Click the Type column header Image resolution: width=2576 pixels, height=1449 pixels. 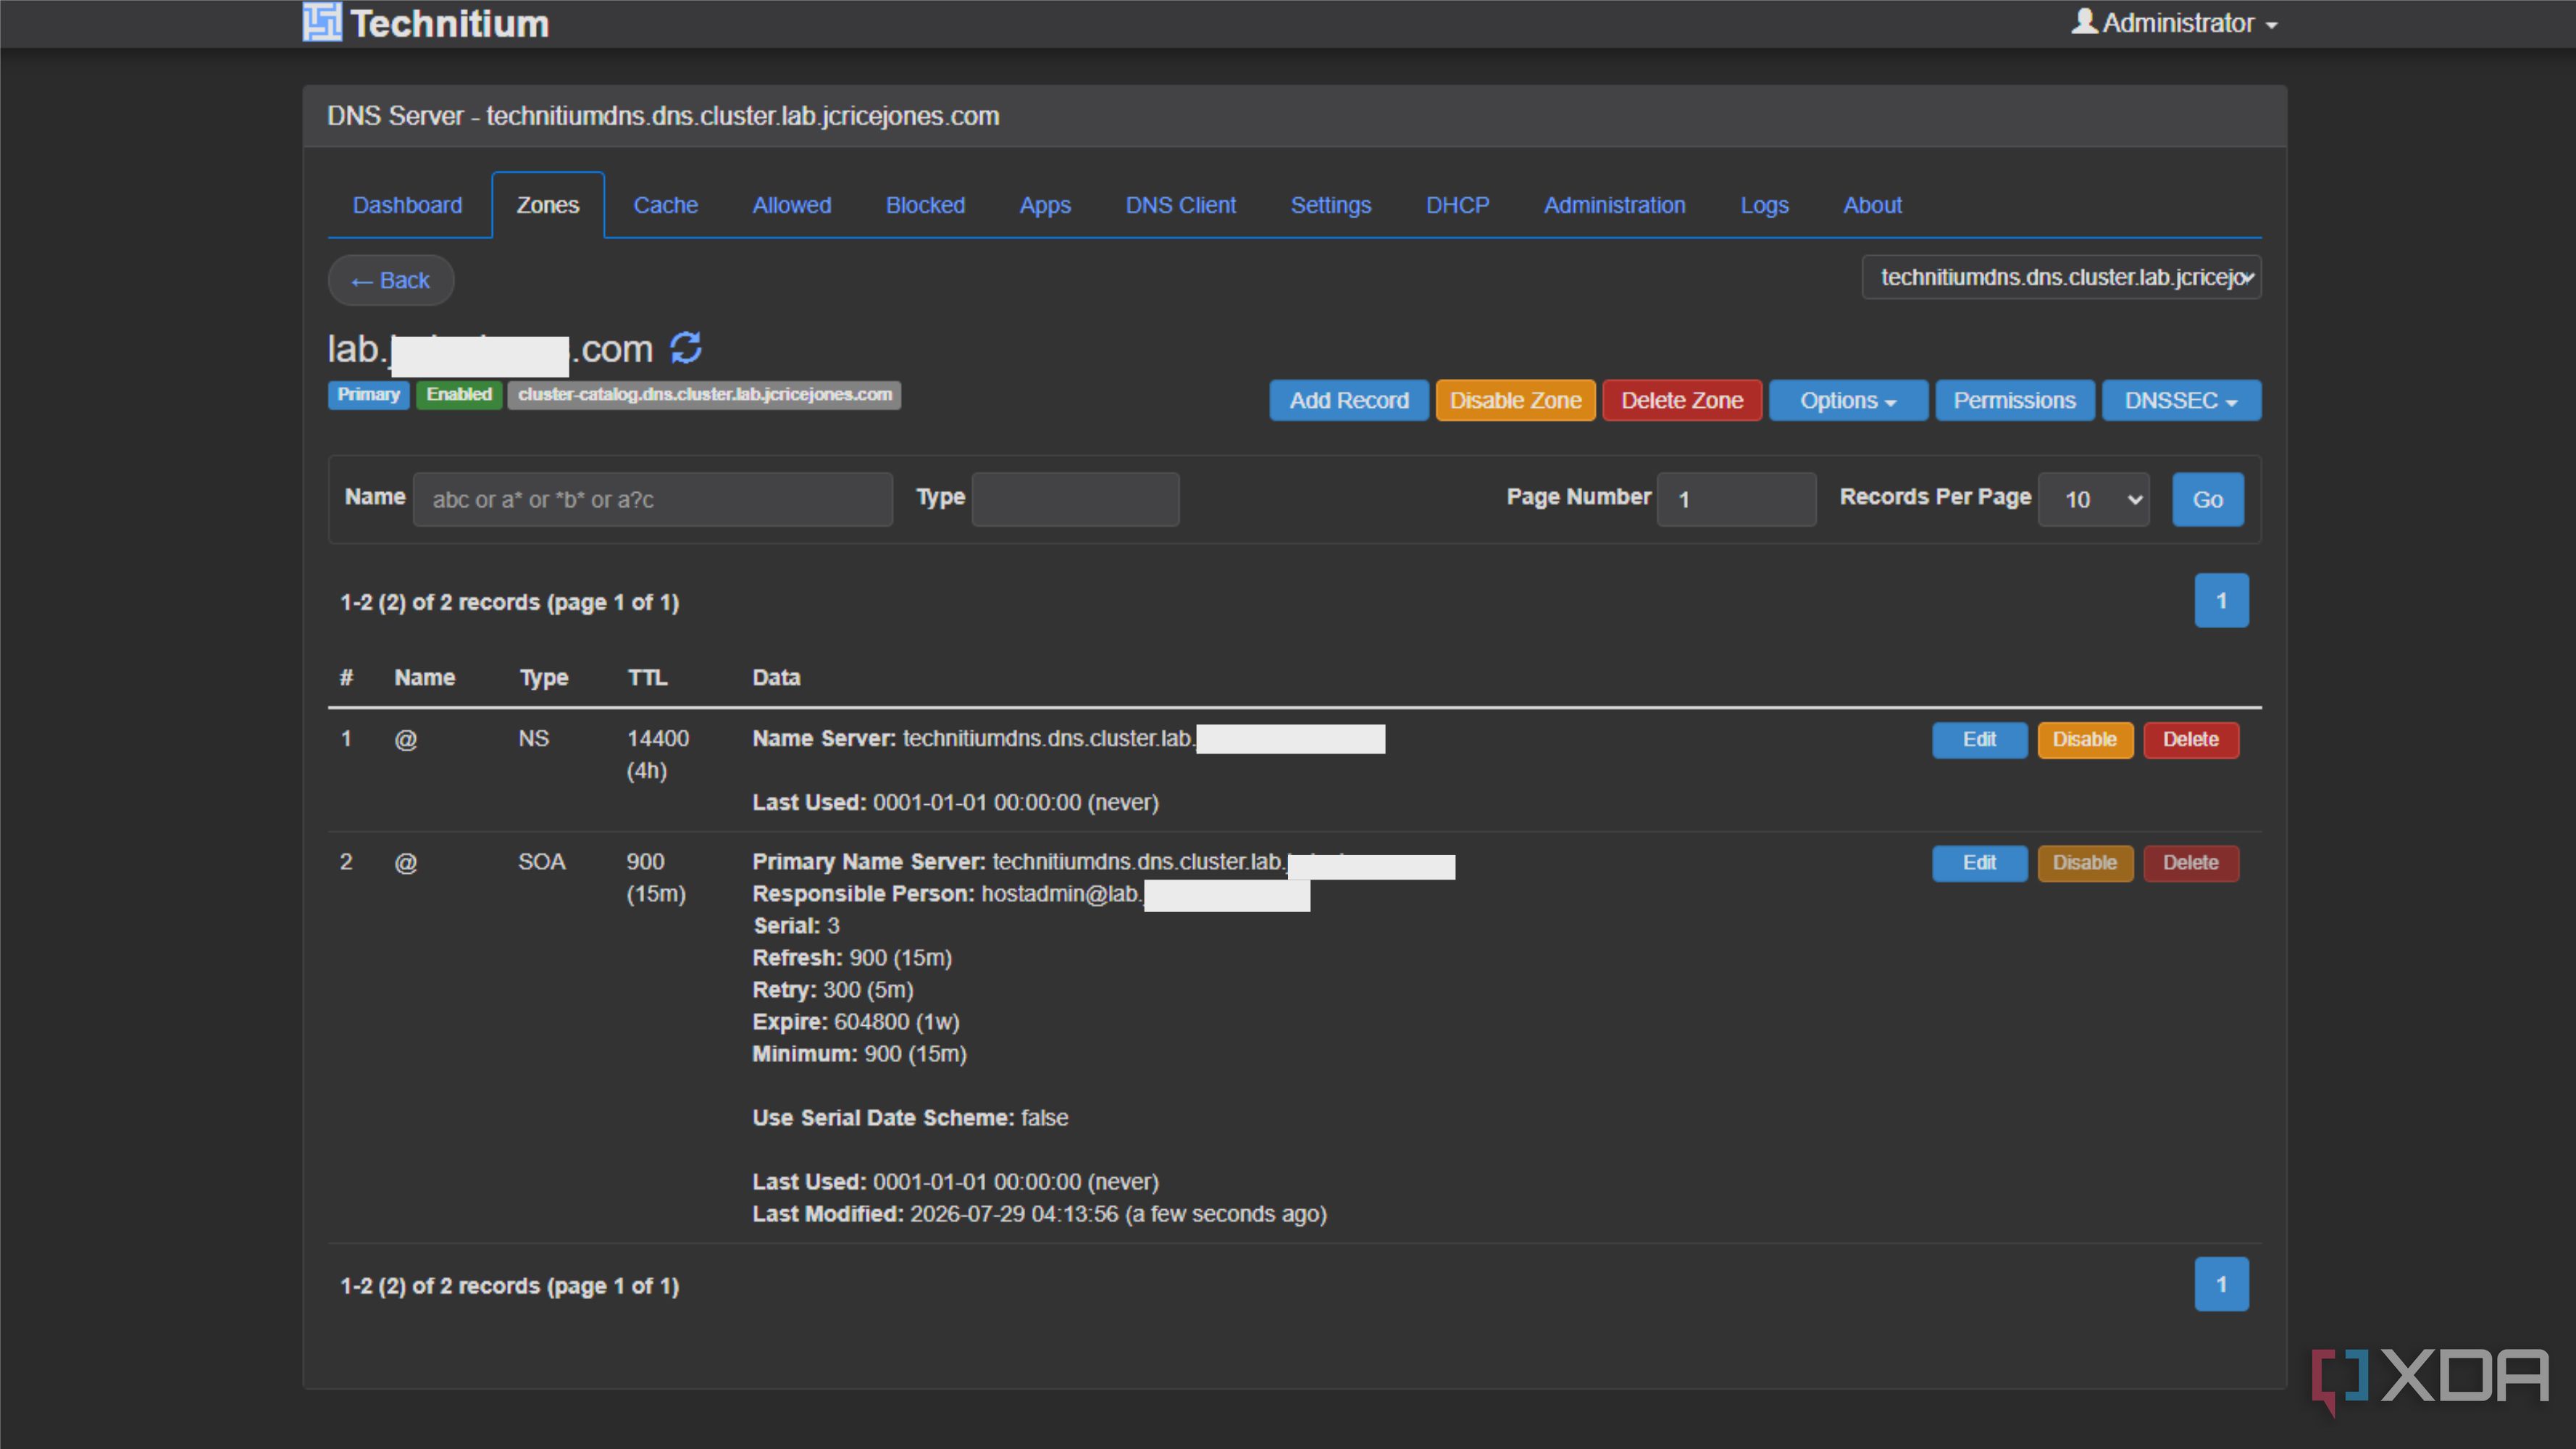(543, 677)
